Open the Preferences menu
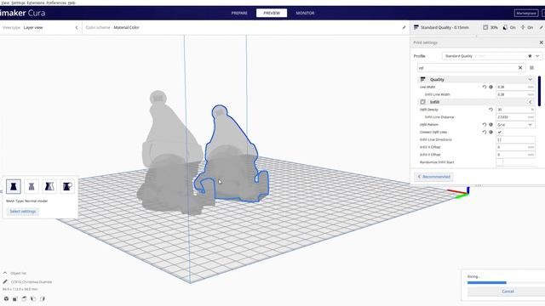This screenshot has height=306, width=545. (56, 3)
